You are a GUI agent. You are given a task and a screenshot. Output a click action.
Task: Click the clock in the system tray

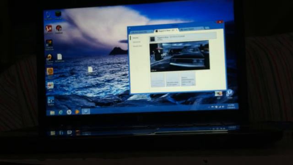(x=231, y=107)
